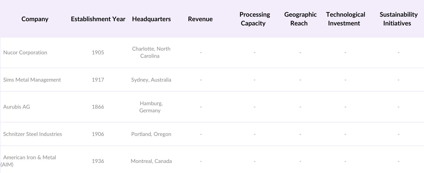Click the Portland, Oregon headquarters cell

[x=151, y=134]
